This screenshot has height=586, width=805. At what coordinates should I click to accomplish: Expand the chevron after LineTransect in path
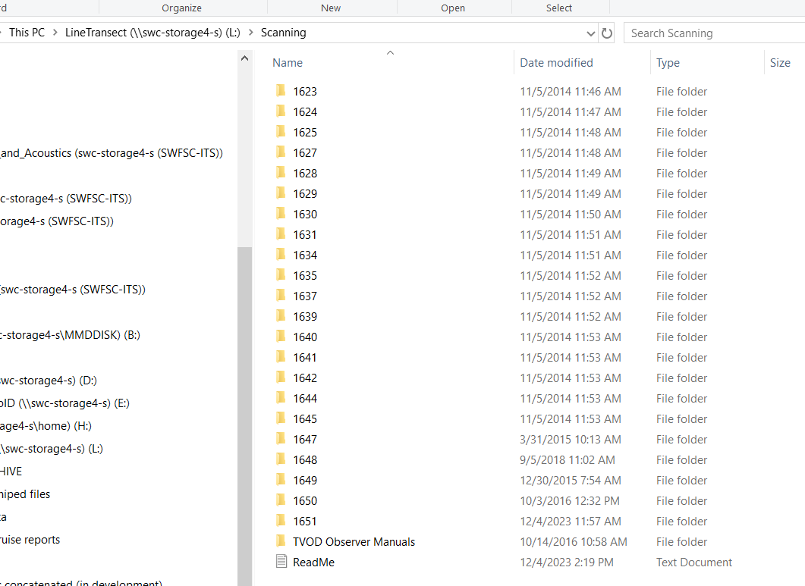[251, 33]
